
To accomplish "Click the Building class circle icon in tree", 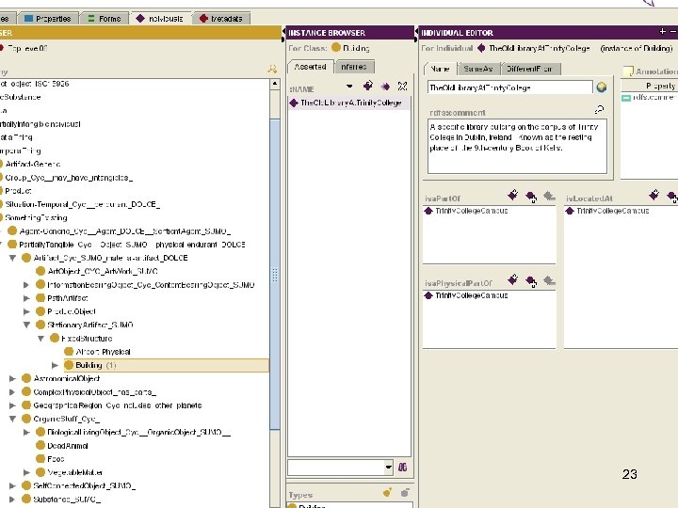I will point(69,365).
